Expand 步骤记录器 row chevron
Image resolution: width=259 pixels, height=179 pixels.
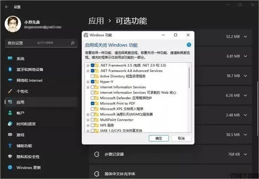point(246,154)
